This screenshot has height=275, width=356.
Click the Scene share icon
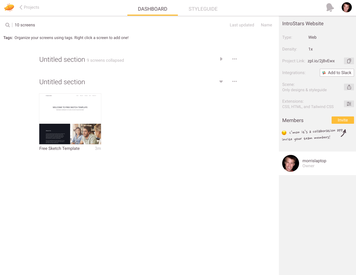tap(349, 87)
